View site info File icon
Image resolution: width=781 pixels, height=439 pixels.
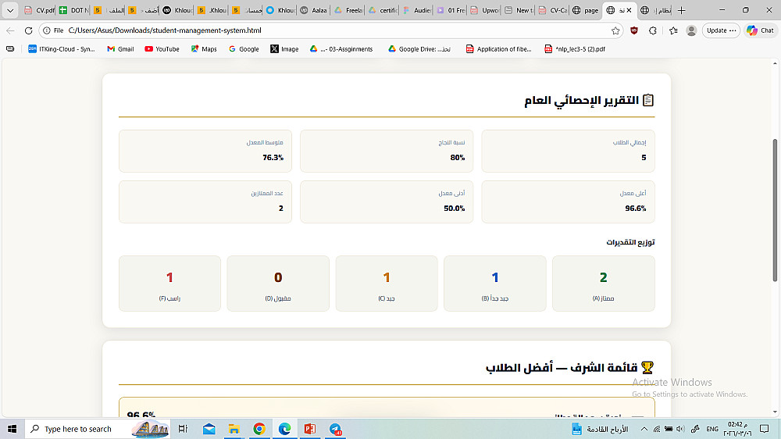tap(53, 30)
